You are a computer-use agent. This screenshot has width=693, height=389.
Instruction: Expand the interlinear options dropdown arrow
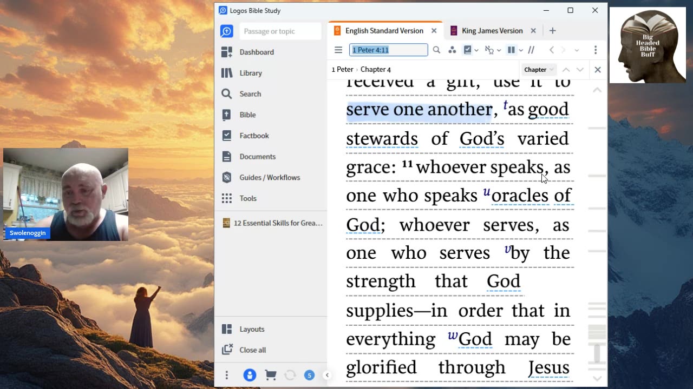pos(499,50)
